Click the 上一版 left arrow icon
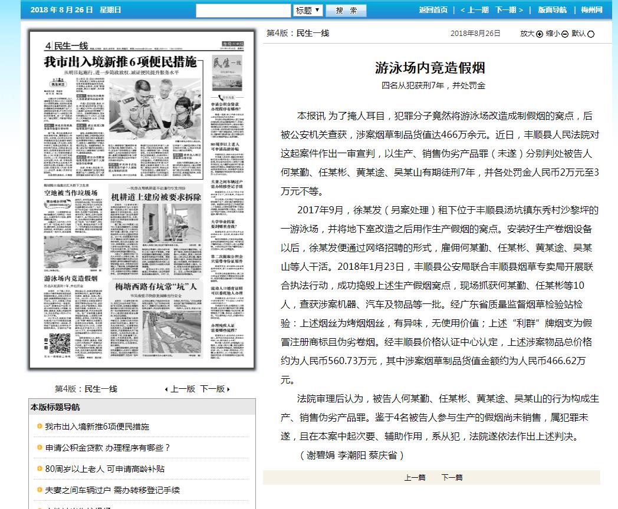The width and height of the screenshot is (618, 509). pyautogui.click(x=166, y=389)
